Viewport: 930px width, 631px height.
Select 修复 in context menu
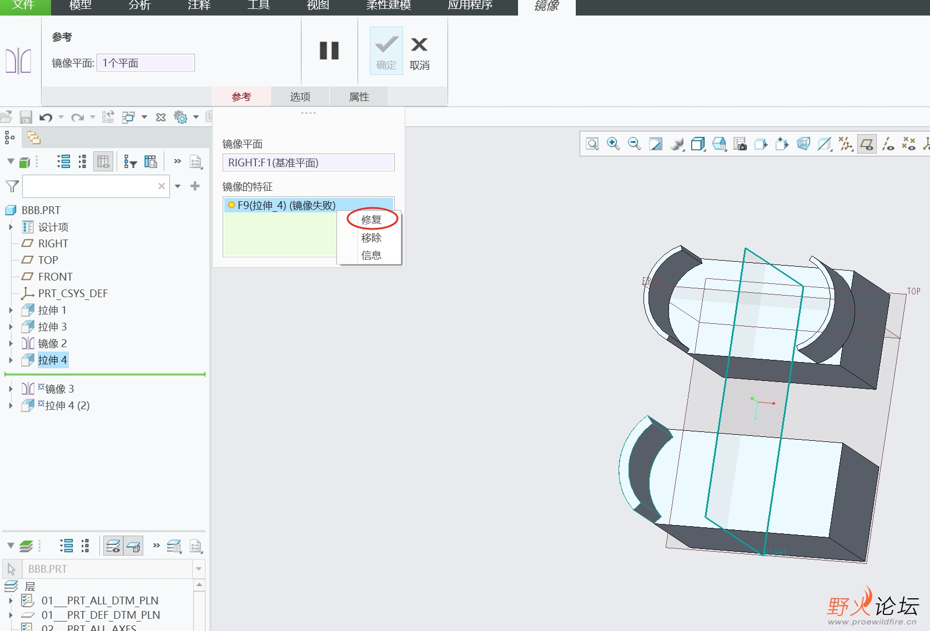tap(371, 220)
